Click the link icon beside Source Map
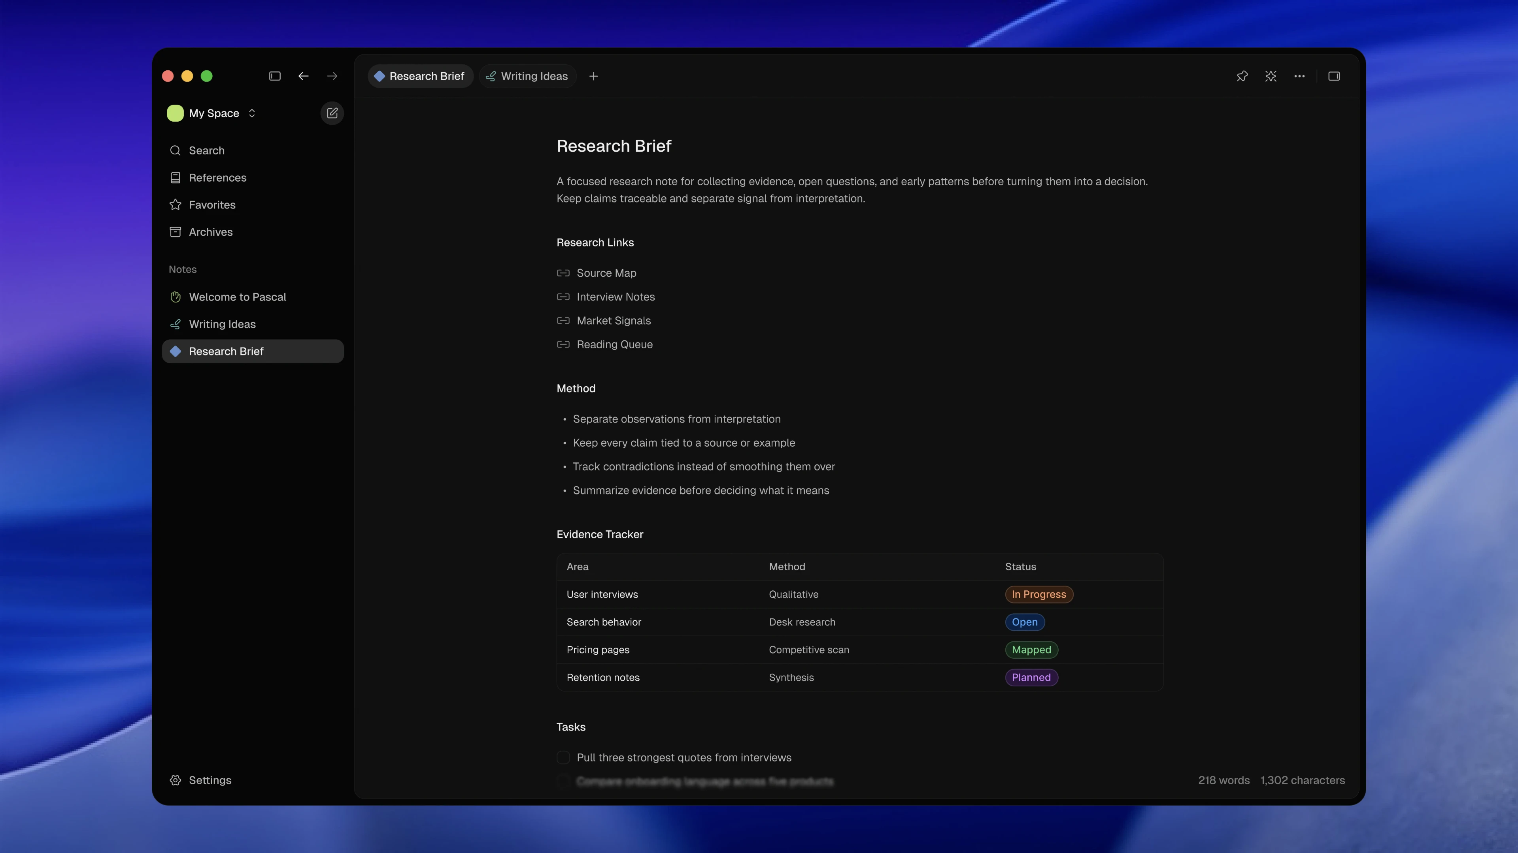Screen dimensions: 1518x853 click(x=563, y=273)
